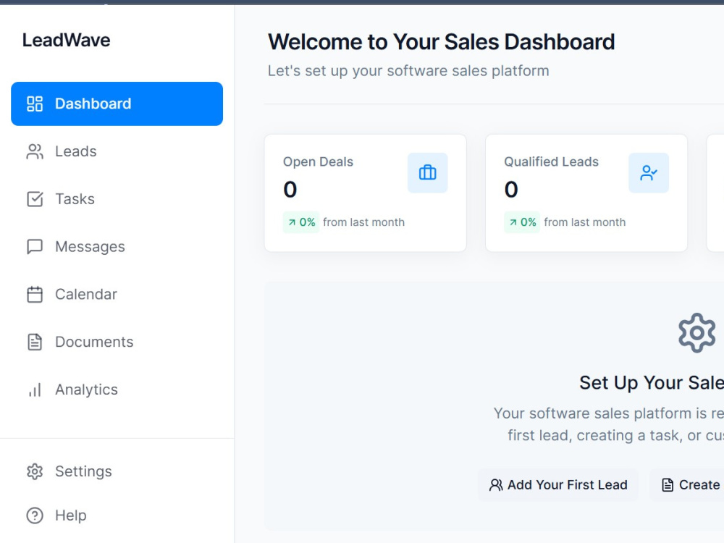Click the 0% badge on Qualified Leads
Image resolution: width=724 pixels, height=543 pixels.
[522, 222]
